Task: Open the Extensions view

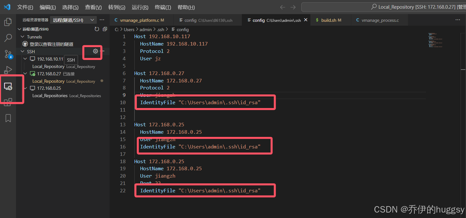Action: click(x=8, y=102)
